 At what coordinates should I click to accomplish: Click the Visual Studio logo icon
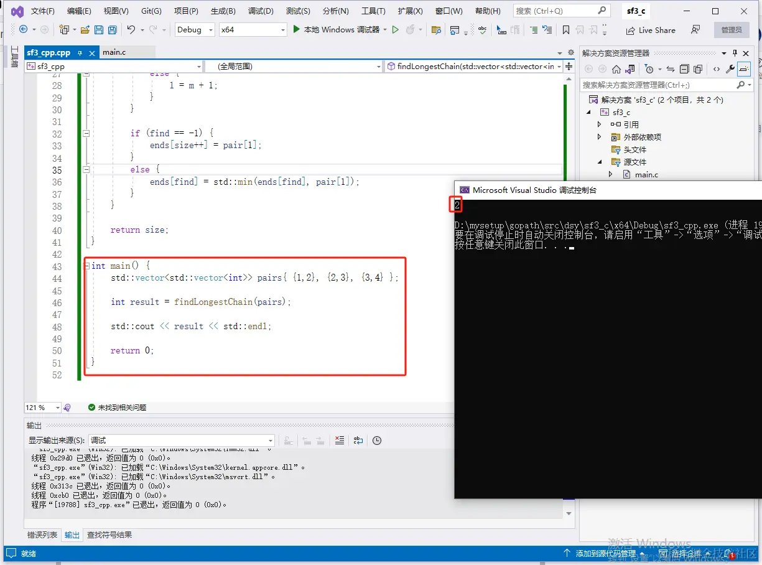pyautogui.click(x=17, y=11)
